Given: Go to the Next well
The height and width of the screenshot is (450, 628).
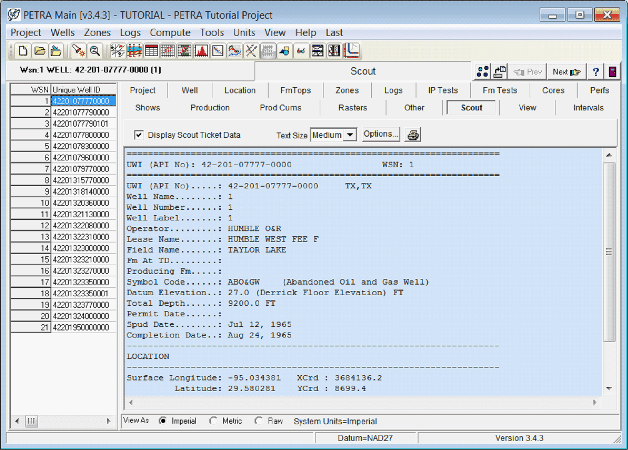Looking at the screenshot, I should point(566,72).
